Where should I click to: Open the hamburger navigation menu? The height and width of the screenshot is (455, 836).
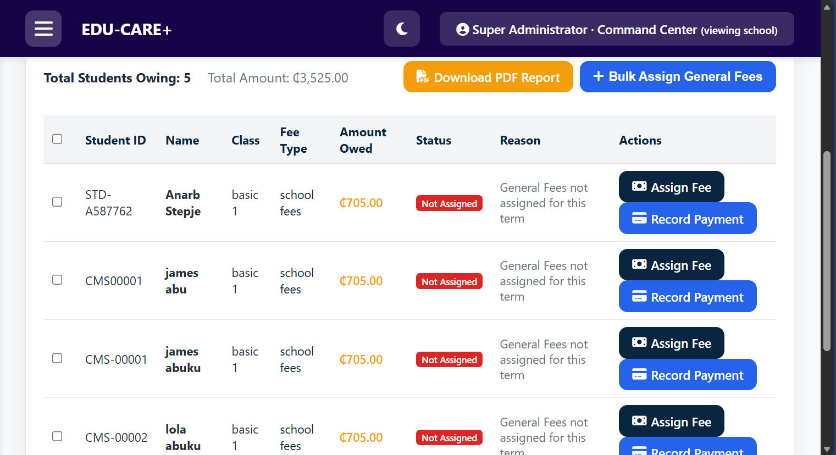[43, 29]
